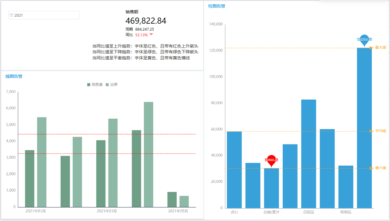This screenshot has height=221, width=390.
Task: Click the 日用品 x-axis label
Action: pos(308,212)
